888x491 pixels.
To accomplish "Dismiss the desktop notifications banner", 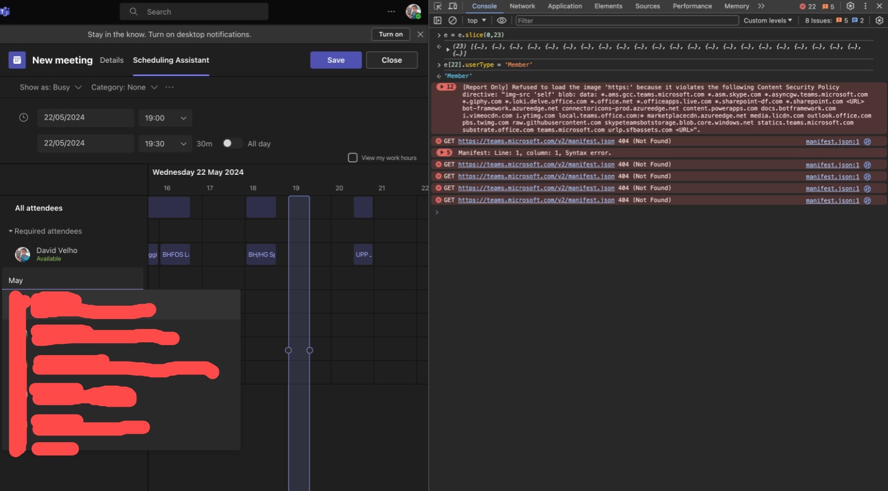I will tap(420, 34).
